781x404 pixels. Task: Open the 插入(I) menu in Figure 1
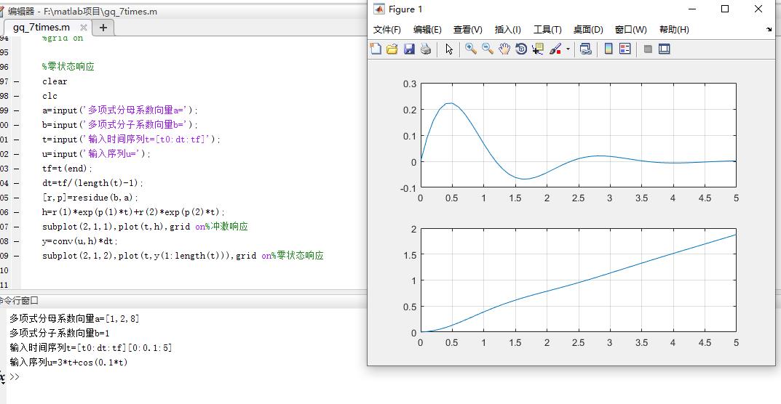coord(507,30)
